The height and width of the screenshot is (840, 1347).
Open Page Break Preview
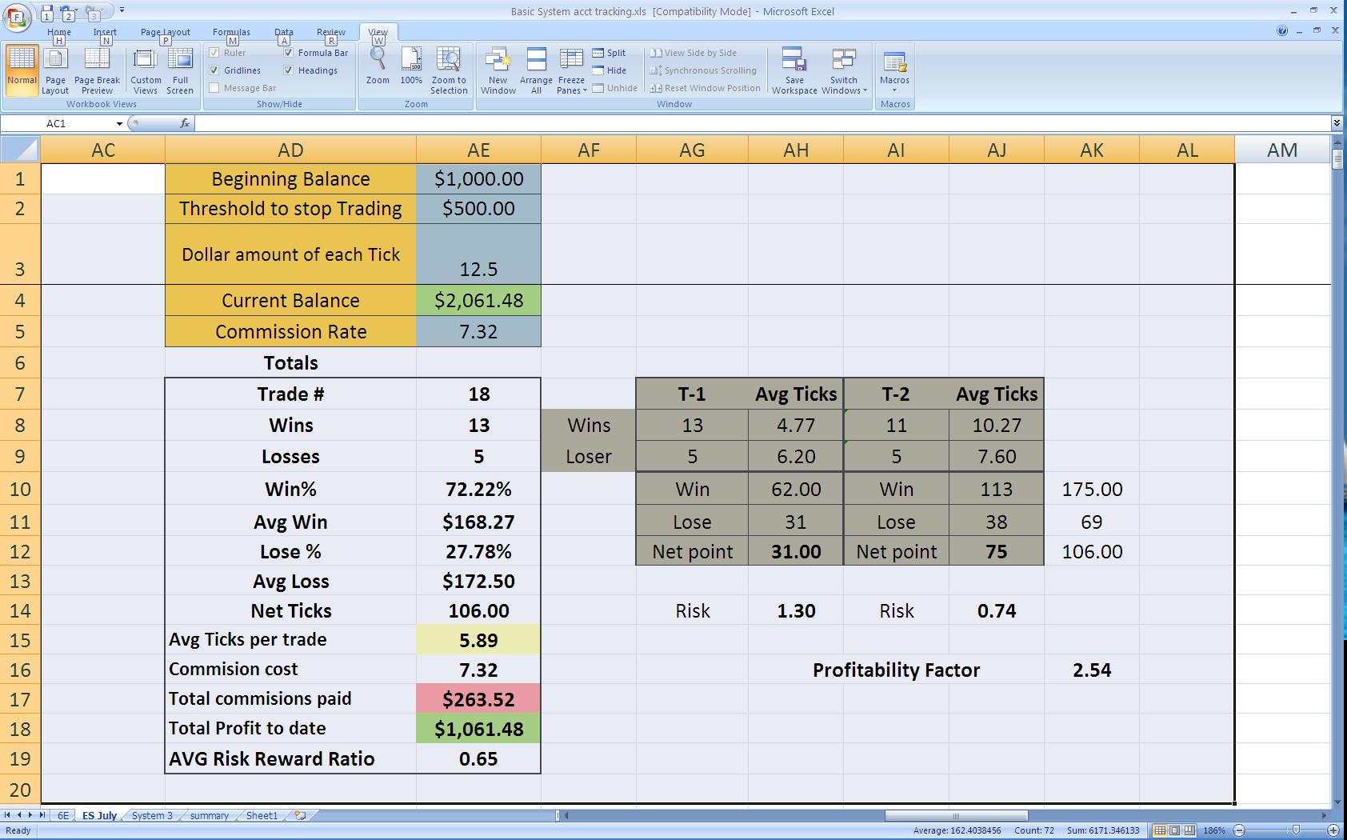97,70
